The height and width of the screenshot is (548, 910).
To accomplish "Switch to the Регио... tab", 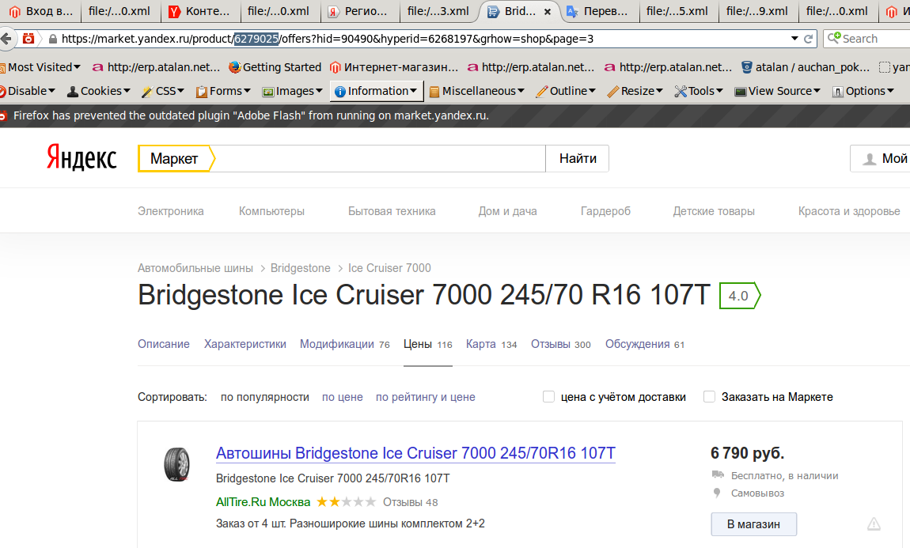I will click(x=358, y=11).
